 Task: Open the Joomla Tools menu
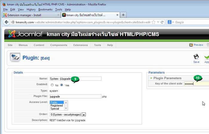coord(97,45)
